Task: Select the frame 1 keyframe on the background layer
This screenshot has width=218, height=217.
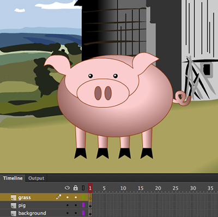Action: [90, 213]
